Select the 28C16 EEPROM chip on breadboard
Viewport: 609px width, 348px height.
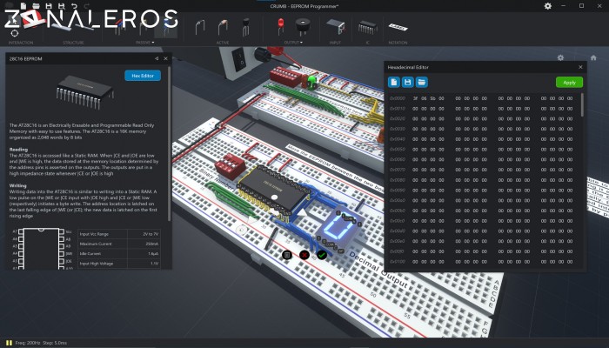point(275,190)
